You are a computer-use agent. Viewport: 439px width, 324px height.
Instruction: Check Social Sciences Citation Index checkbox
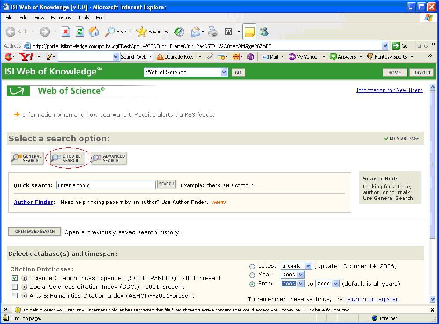click(15, 287)
